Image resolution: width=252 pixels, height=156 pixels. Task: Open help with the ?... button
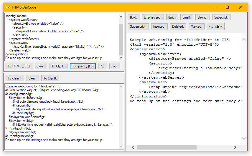coord(103,66)
